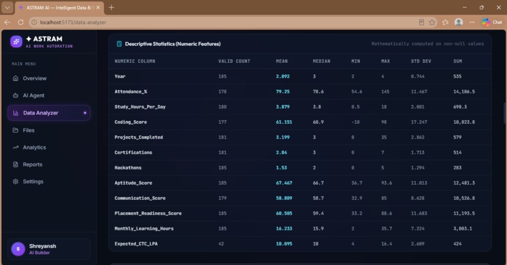Click the MEDIAN column header
The width and height of the screenshot is (507, 265).
pos(321,62)
